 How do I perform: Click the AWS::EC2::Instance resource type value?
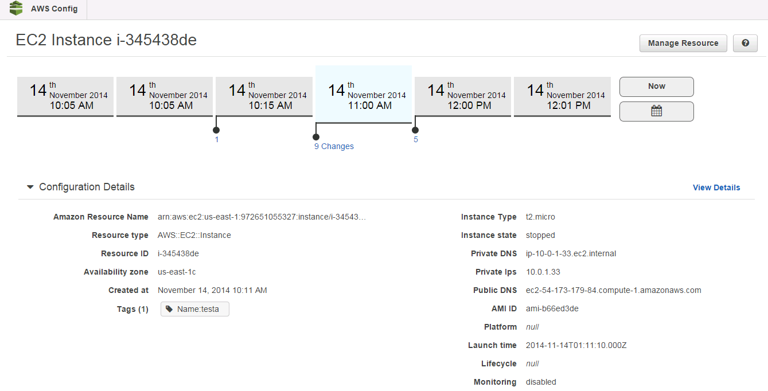[194, 235]
